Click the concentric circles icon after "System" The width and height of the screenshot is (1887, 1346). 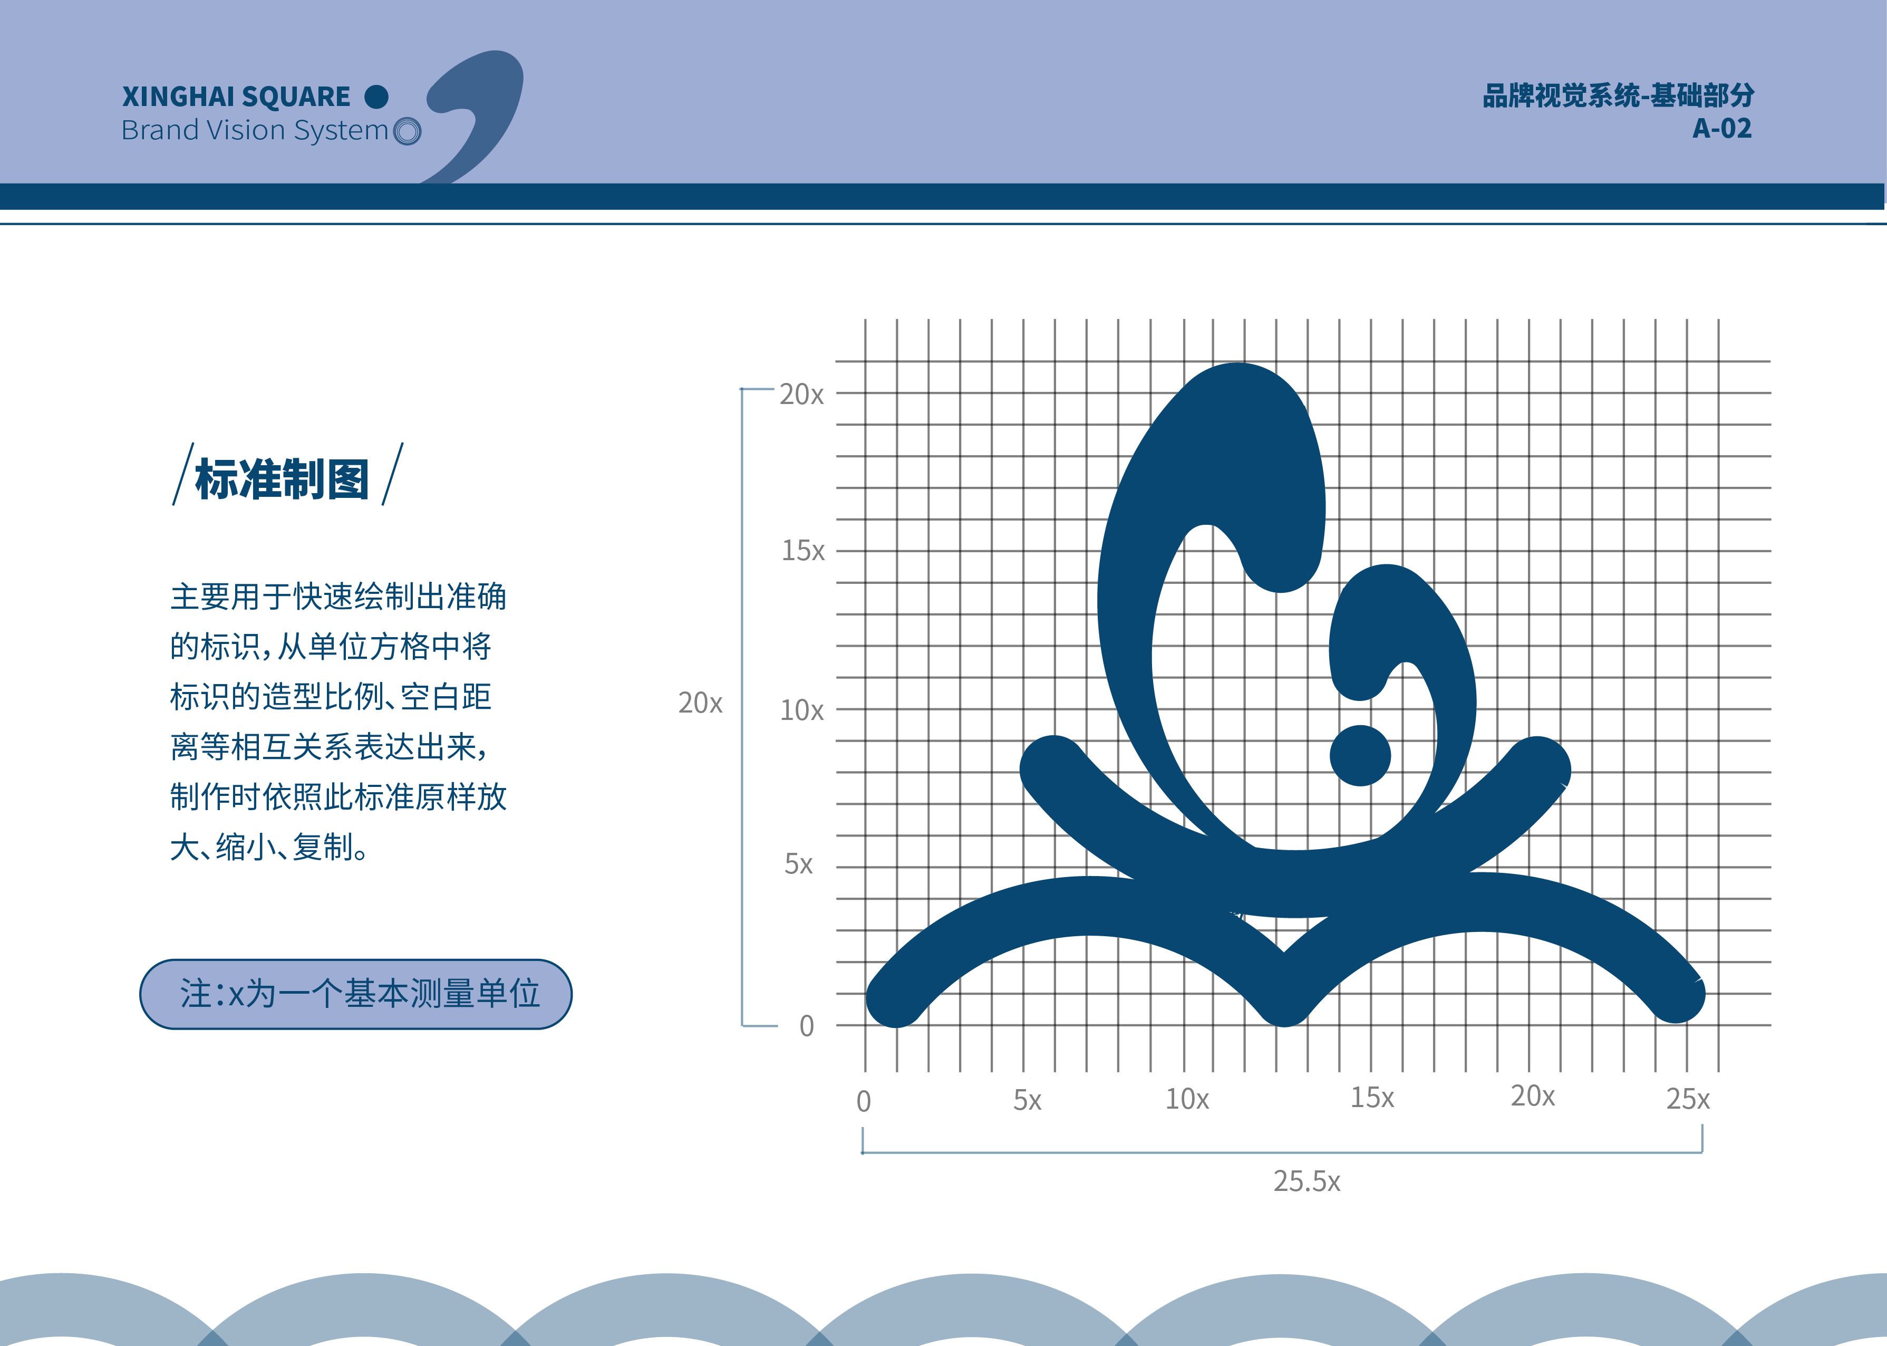[407, 131]
